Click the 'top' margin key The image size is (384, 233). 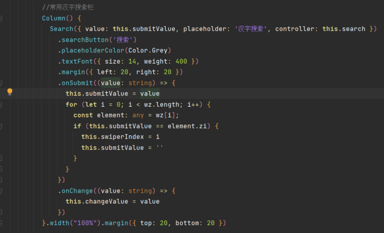click(146, 223)
